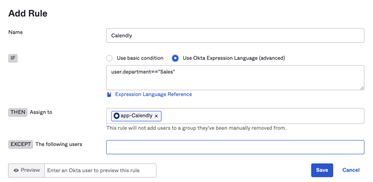The image size is (373, 182).
Task: Click the 'Add Rule' heading
Action: click(x=28, y=14)
